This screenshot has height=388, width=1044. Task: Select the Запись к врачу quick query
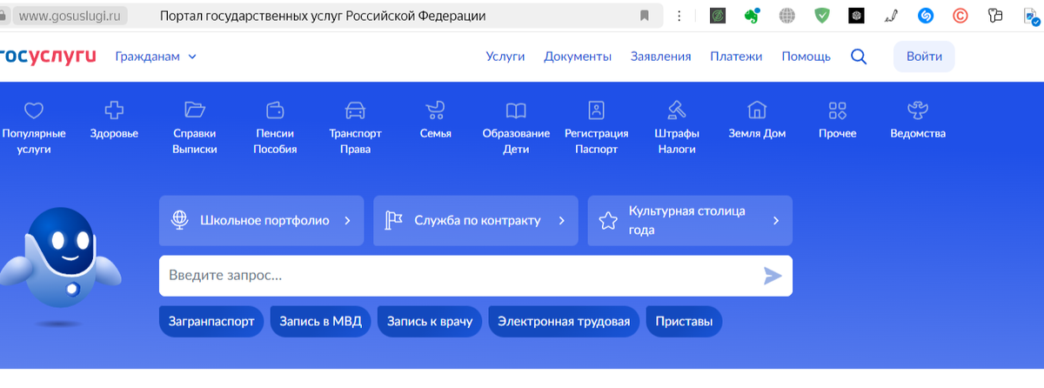pos(430,322)
